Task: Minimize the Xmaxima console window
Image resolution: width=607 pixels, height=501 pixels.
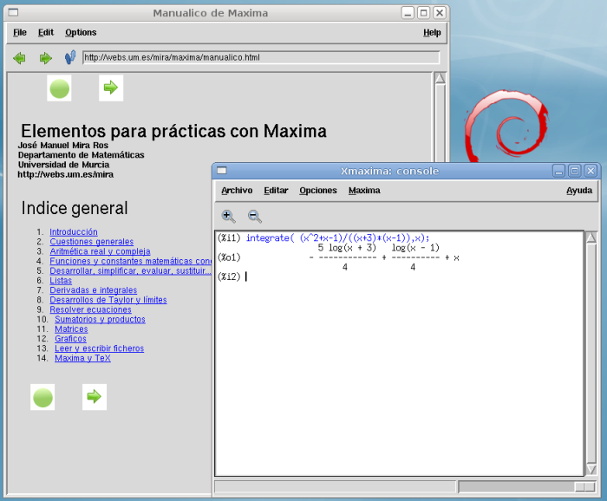Action: (558, 171)
